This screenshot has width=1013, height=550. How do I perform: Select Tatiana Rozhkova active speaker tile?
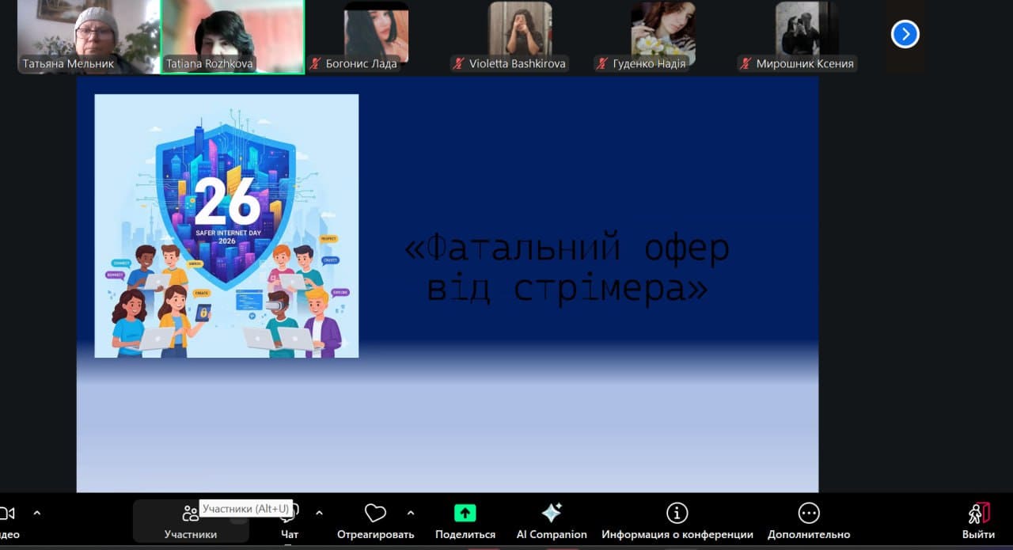pos(233,36)
